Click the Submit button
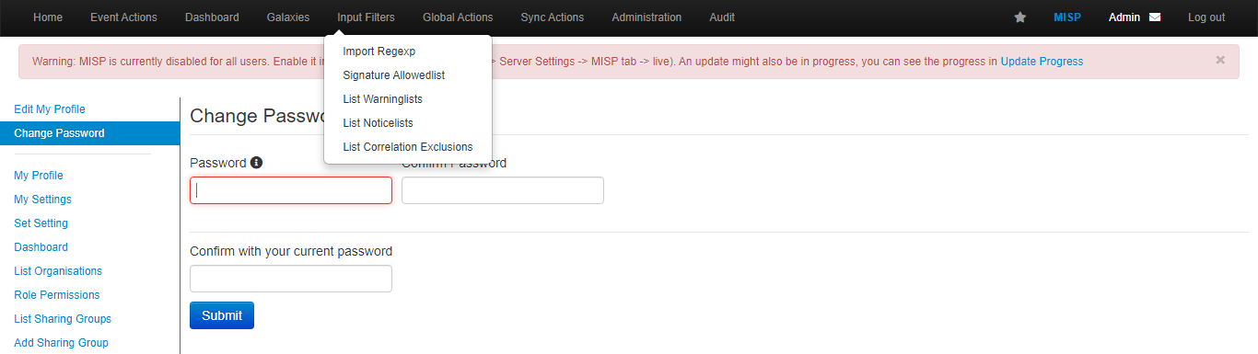Screen dimensions: 1258x354 point(222,315)
